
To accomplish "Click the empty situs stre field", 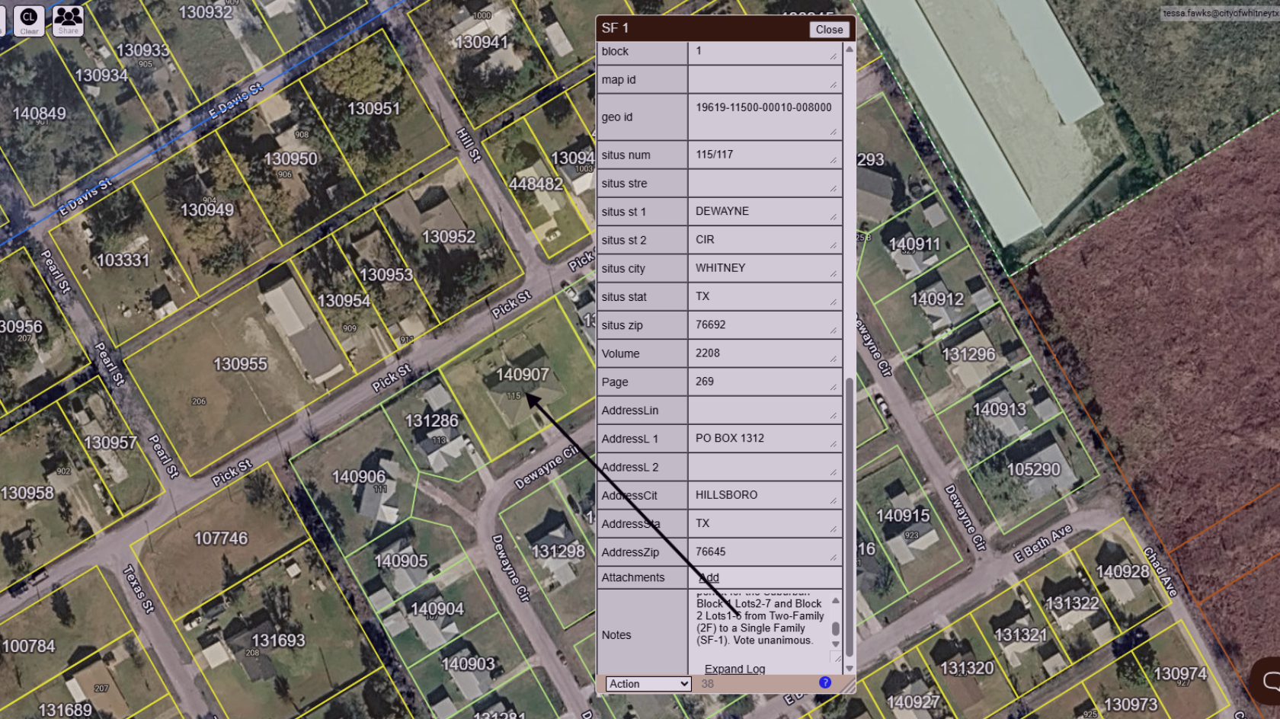I will click(765, 184).
